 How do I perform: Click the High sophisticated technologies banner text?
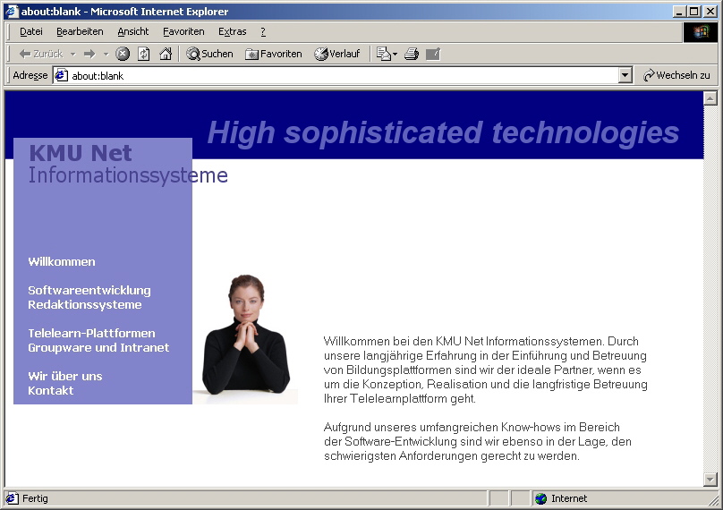(x=443, y=132)
